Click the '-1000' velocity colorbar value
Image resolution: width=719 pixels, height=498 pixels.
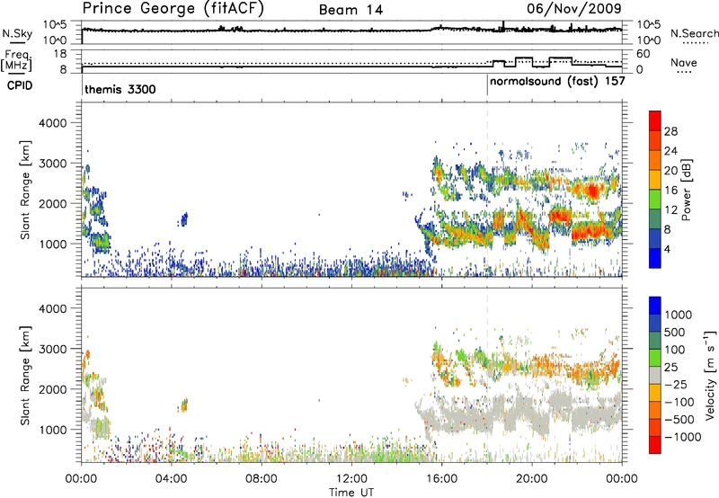point(683,437)
